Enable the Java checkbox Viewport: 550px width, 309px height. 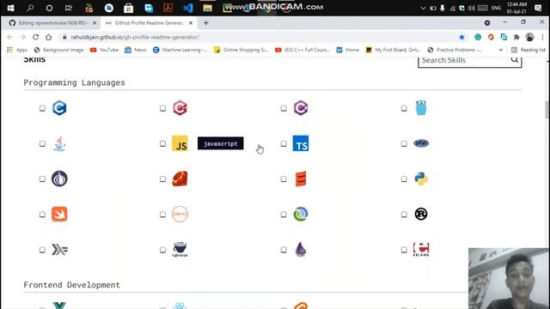click(42, 143)
